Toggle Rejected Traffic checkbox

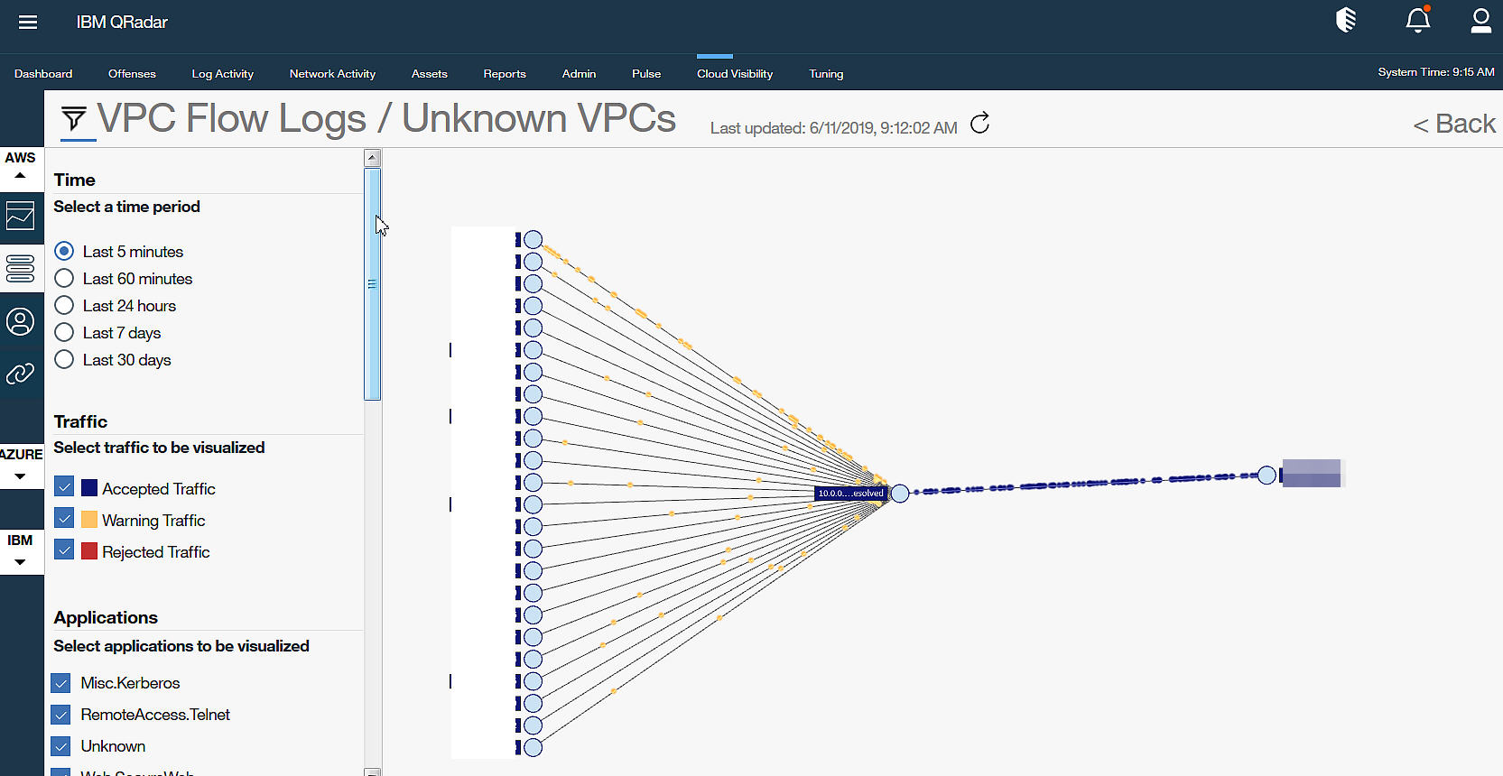pyautogui.click(x=64, y=550)
